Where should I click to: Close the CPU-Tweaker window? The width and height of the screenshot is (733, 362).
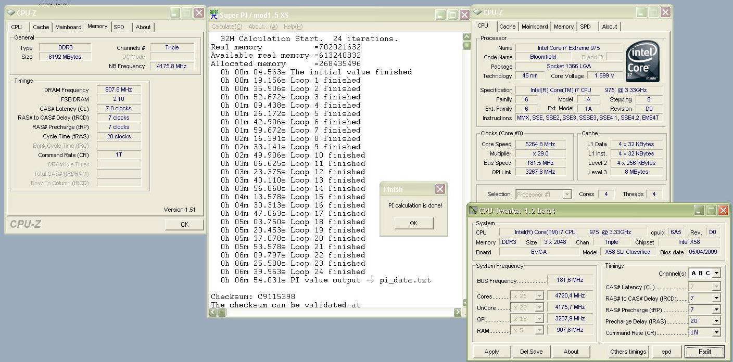723,211
